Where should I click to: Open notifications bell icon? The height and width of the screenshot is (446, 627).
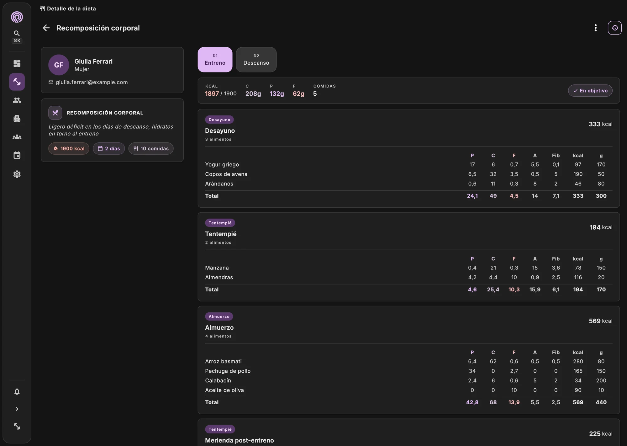[x=17, y=392]
